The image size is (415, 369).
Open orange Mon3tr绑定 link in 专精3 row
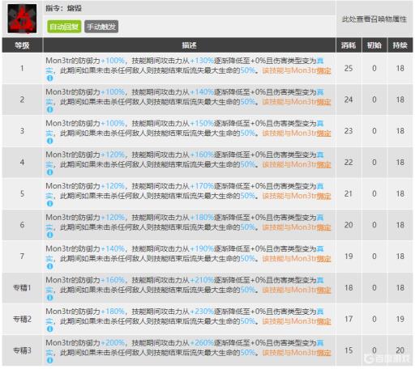(311, 353)
